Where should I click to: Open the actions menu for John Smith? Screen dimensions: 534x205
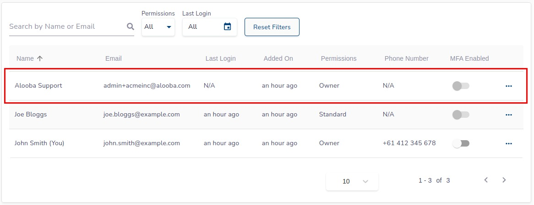[509, 143]
